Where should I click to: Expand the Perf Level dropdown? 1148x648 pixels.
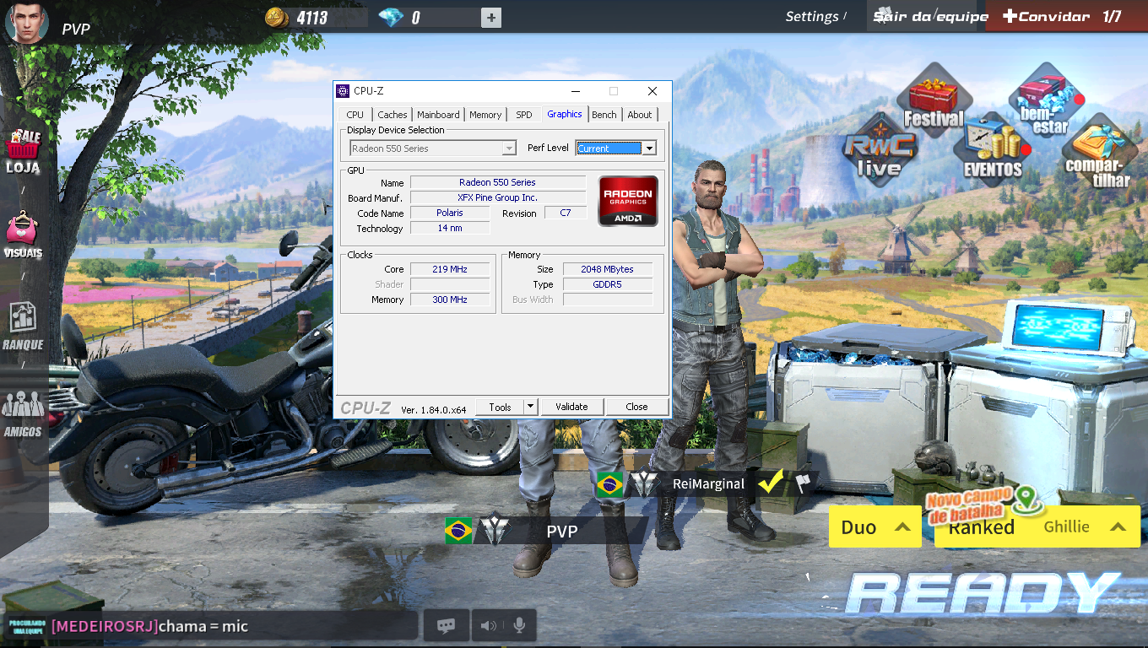[x=648, y=148]
